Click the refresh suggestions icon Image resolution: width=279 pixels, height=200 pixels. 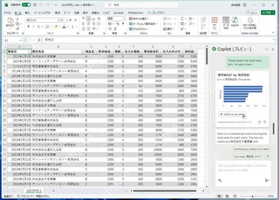point(267,156)
